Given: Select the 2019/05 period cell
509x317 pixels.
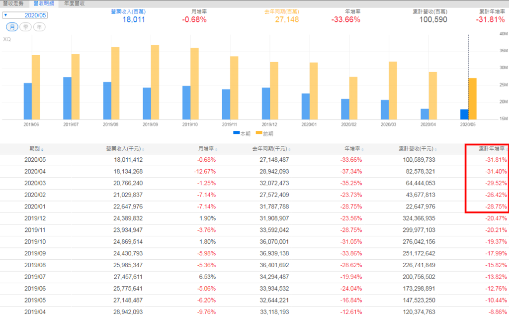Looking at the screenshot, I should point(35,300).
